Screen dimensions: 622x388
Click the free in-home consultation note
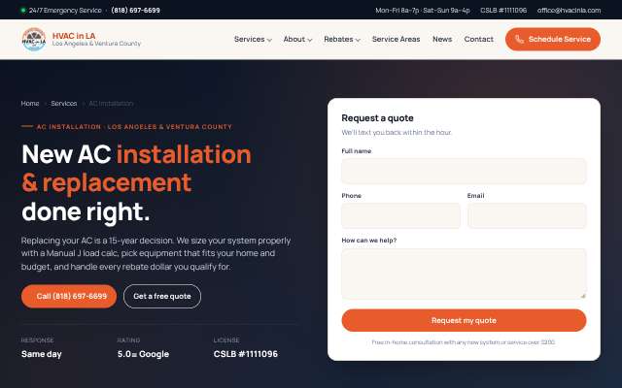point(464,342)
